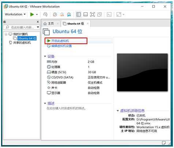Click the VMware window title bar icon
This screenshot has width=174, height=148.
click(x=6, y=7)
